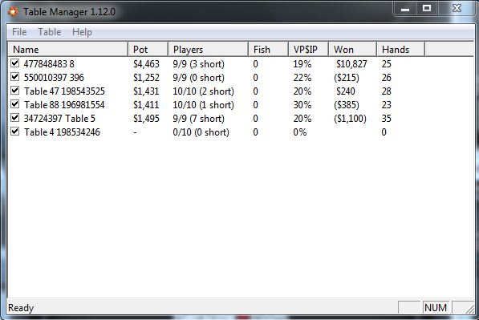Screen dimensions: 479x320
Task: Click the 30% VP$IP value
Action: [x=302, y=105]
